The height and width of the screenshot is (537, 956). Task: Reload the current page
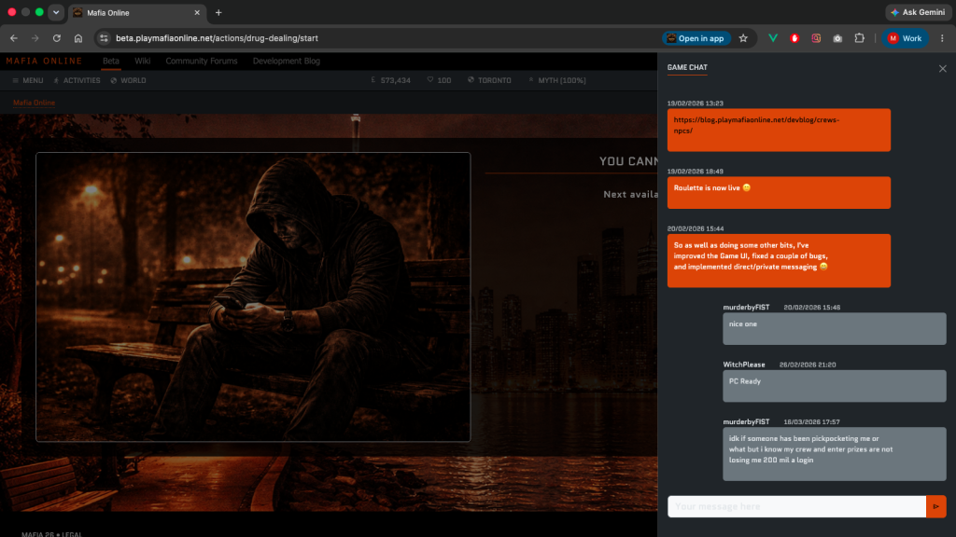pyautogui.click(x=57, y=38)
